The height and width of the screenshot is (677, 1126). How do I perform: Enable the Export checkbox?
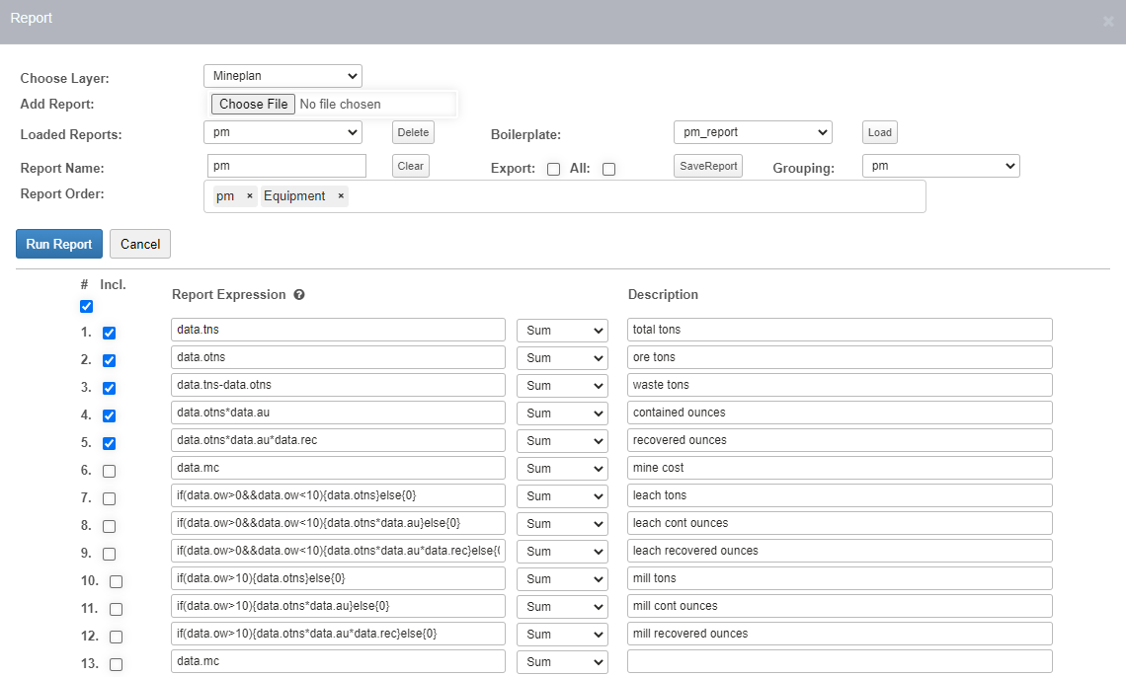[x=553, y=169]
